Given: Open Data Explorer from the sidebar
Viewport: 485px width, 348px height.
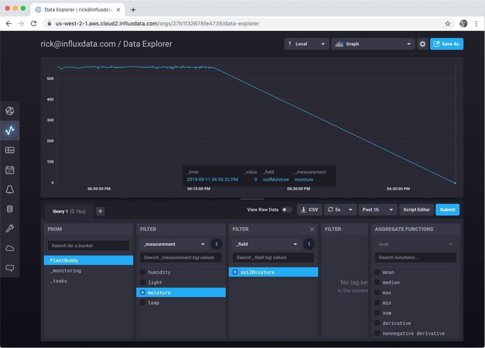Looking at the screenshot, I should click(x=10, y=130).
